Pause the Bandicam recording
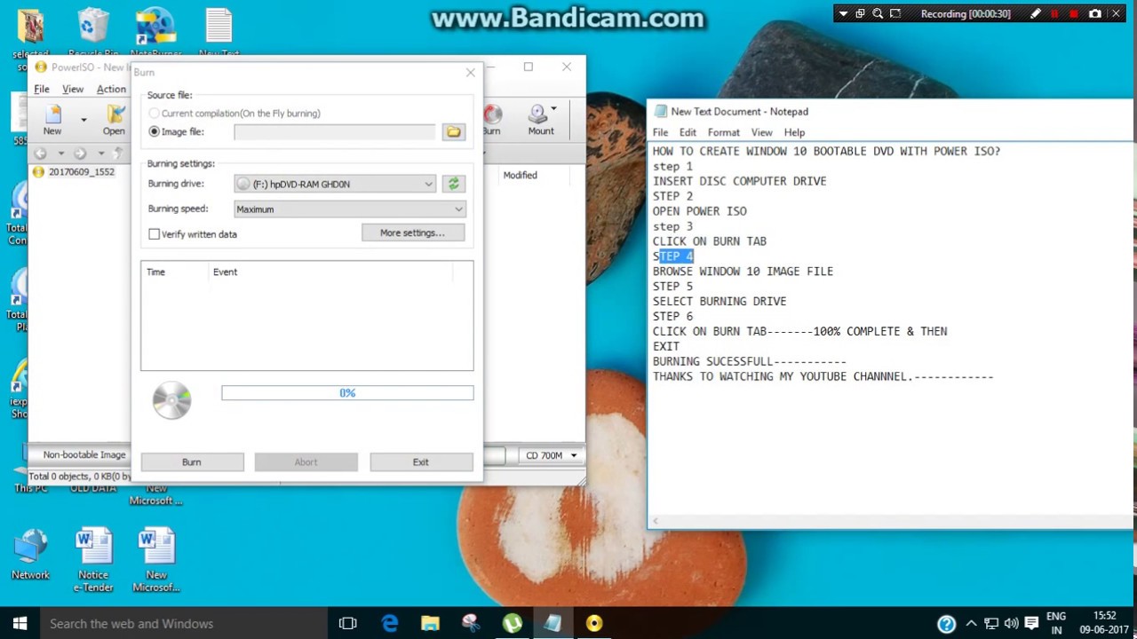Image resolution: width=1137 pixels, height=639 pixels. (x=1055, y=13)
